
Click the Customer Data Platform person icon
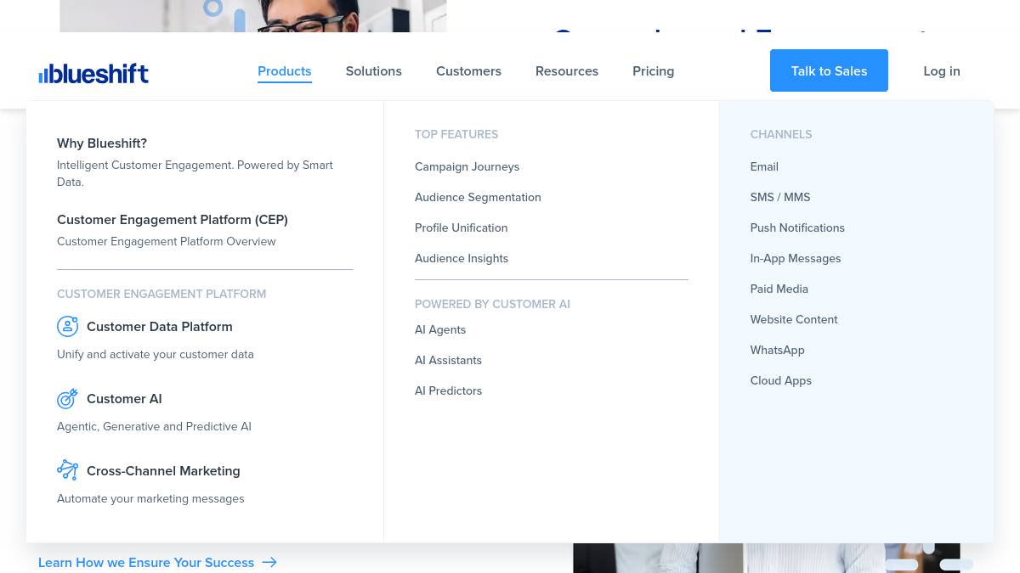point(68,326)
